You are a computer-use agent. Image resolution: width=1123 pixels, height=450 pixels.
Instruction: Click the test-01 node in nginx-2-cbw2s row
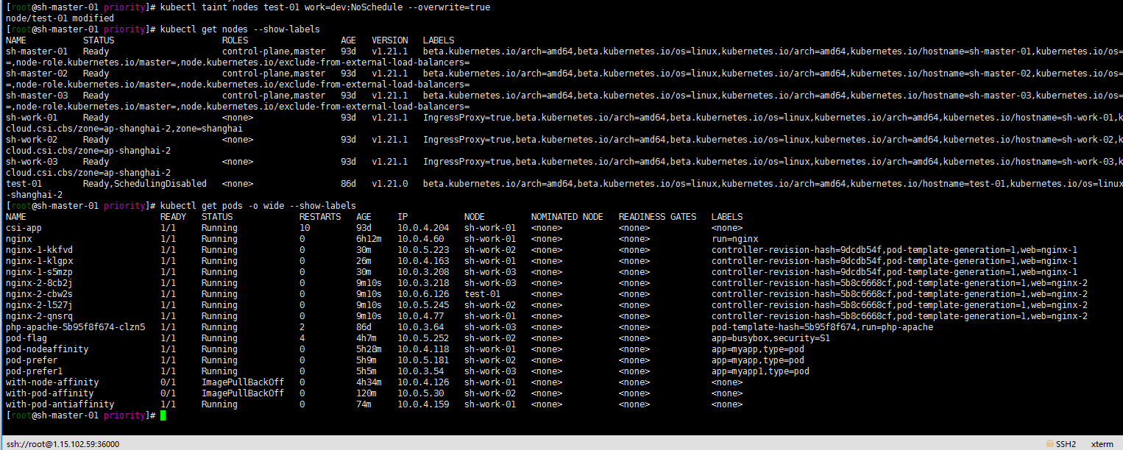pos(482,293)
